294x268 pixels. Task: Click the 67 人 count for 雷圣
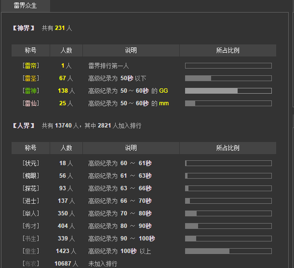[x=66, y=78]
